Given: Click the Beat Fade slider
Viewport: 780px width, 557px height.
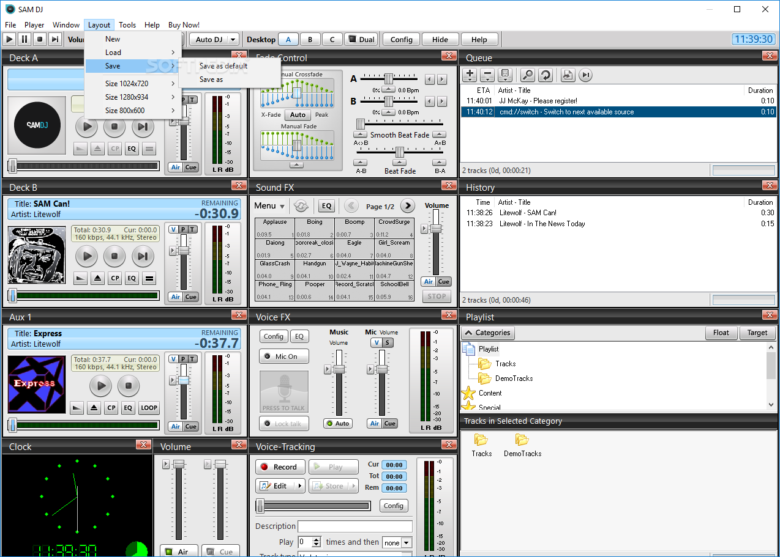Looking at the screenshot, I should [x=400, y=152].
